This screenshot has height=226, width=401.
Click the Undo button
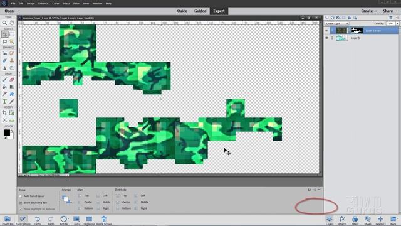point(38,220)
